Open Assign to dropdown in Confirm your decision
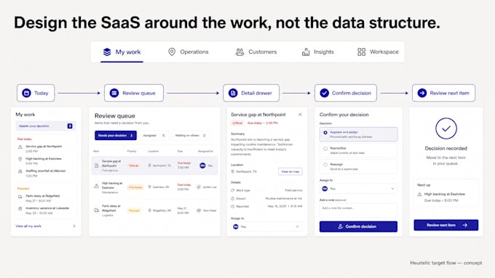The image size is (495, 278). (x=358, y=189)
